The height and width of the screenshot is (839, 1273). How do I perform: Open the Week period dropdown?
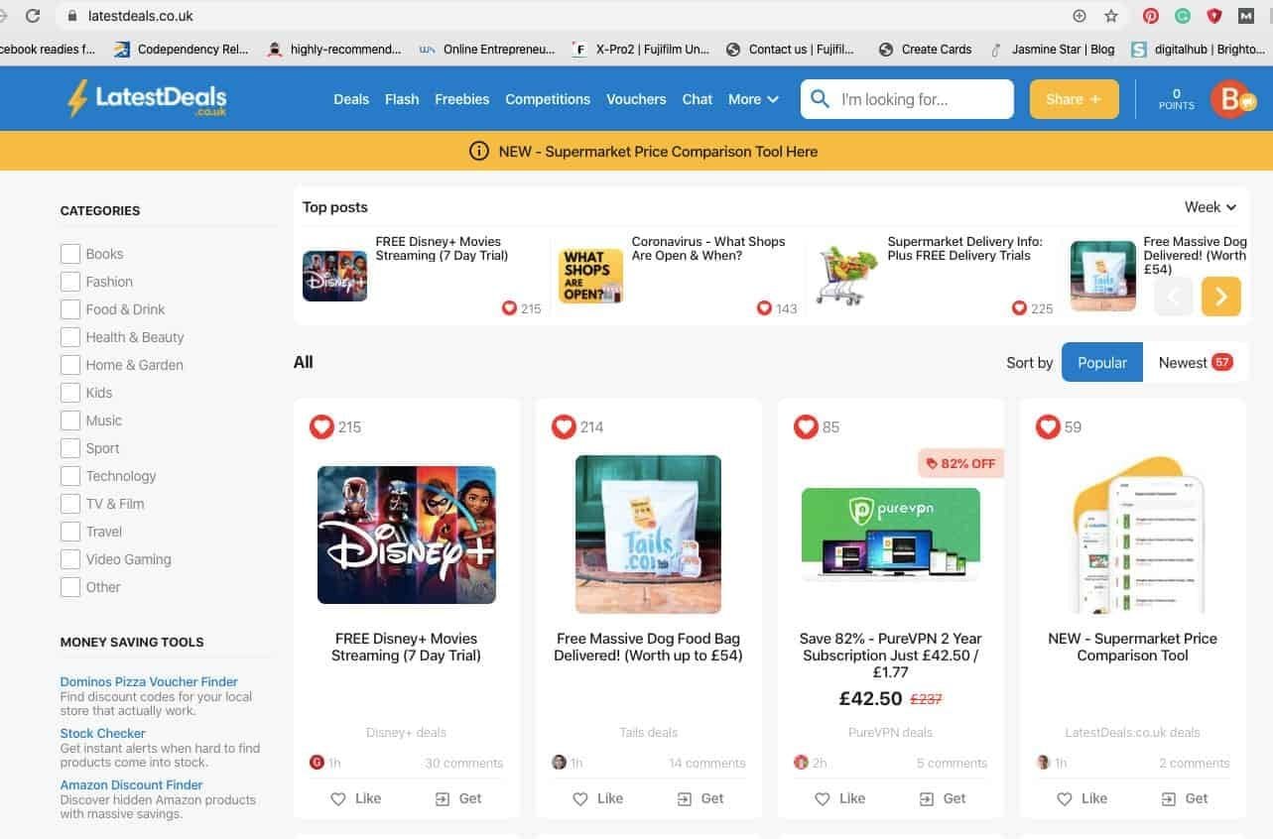1210,207
